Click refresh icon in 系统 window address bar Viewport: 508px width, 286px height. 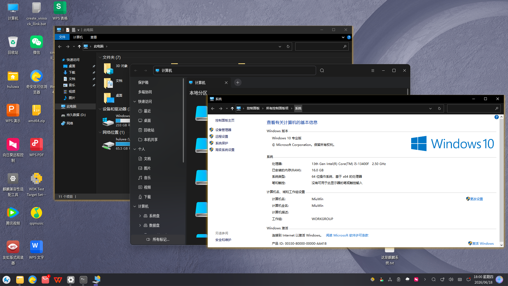pos(439,108)
